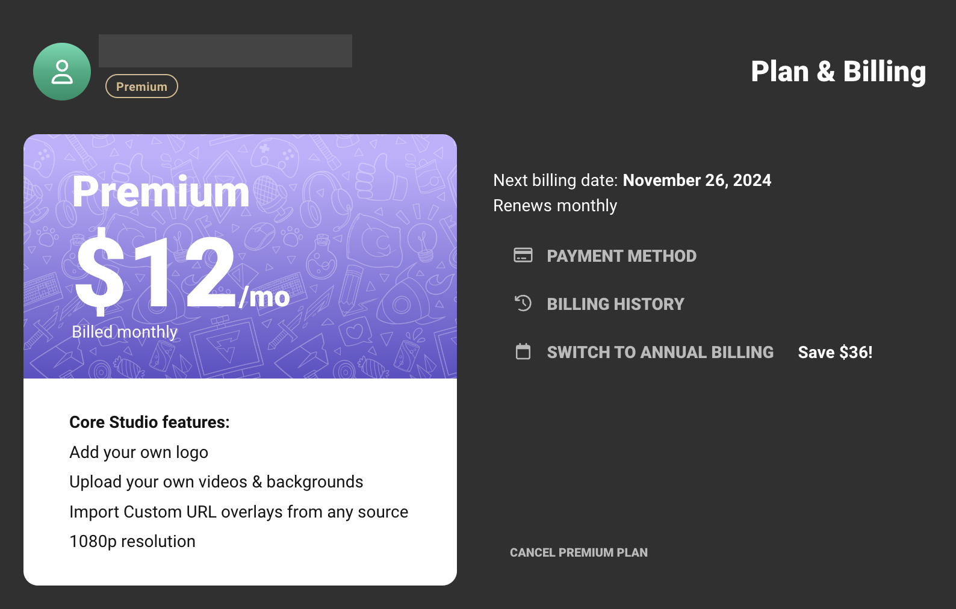This screenshot has width=956, height=609.
Task: Click the Add your own logo feature
Action: pos(138,452)
